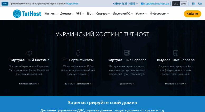The width and height of the screenshot is (205, 112).
Task: Click the PayPal and Stripe payment notice text
Action: [37, 3]
